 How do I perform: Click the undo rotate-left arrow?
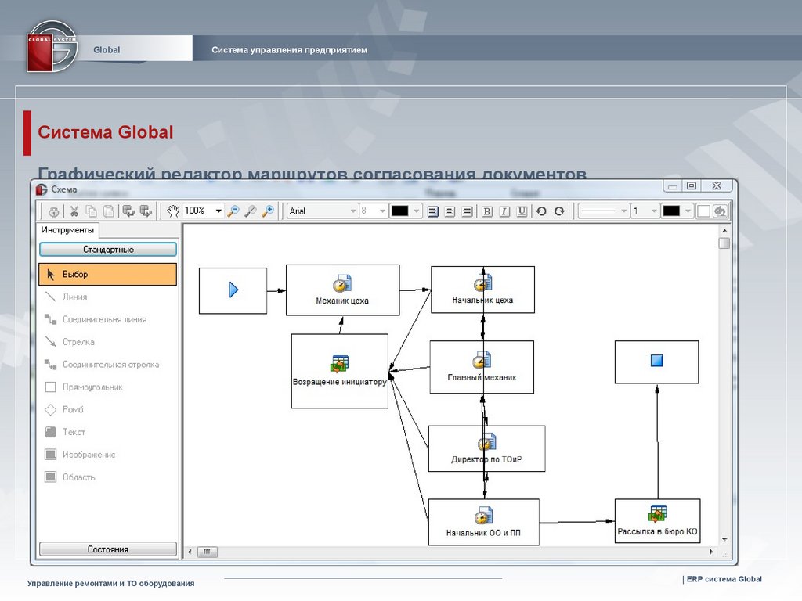pos(541,211)
